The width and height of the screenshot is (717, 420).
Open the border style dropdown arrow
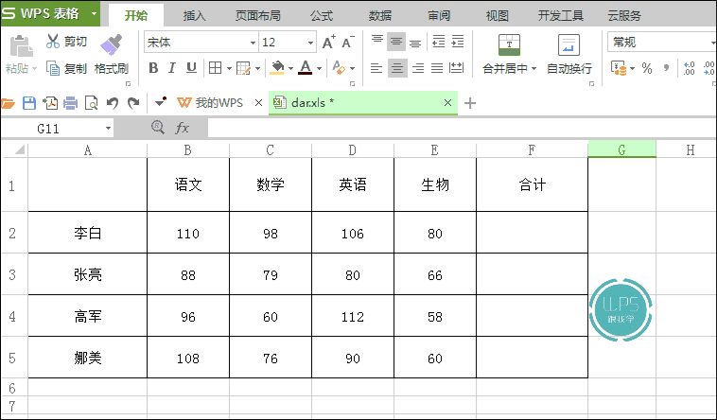[x=229, y=69]
